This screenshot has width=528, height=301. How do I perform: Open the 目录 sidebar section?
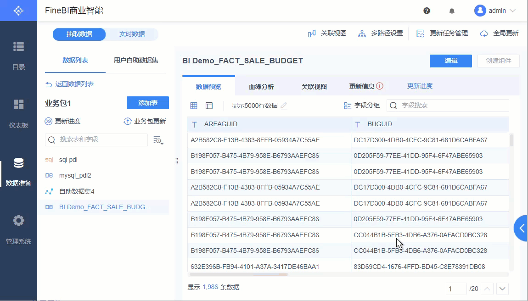coord(18,56)
